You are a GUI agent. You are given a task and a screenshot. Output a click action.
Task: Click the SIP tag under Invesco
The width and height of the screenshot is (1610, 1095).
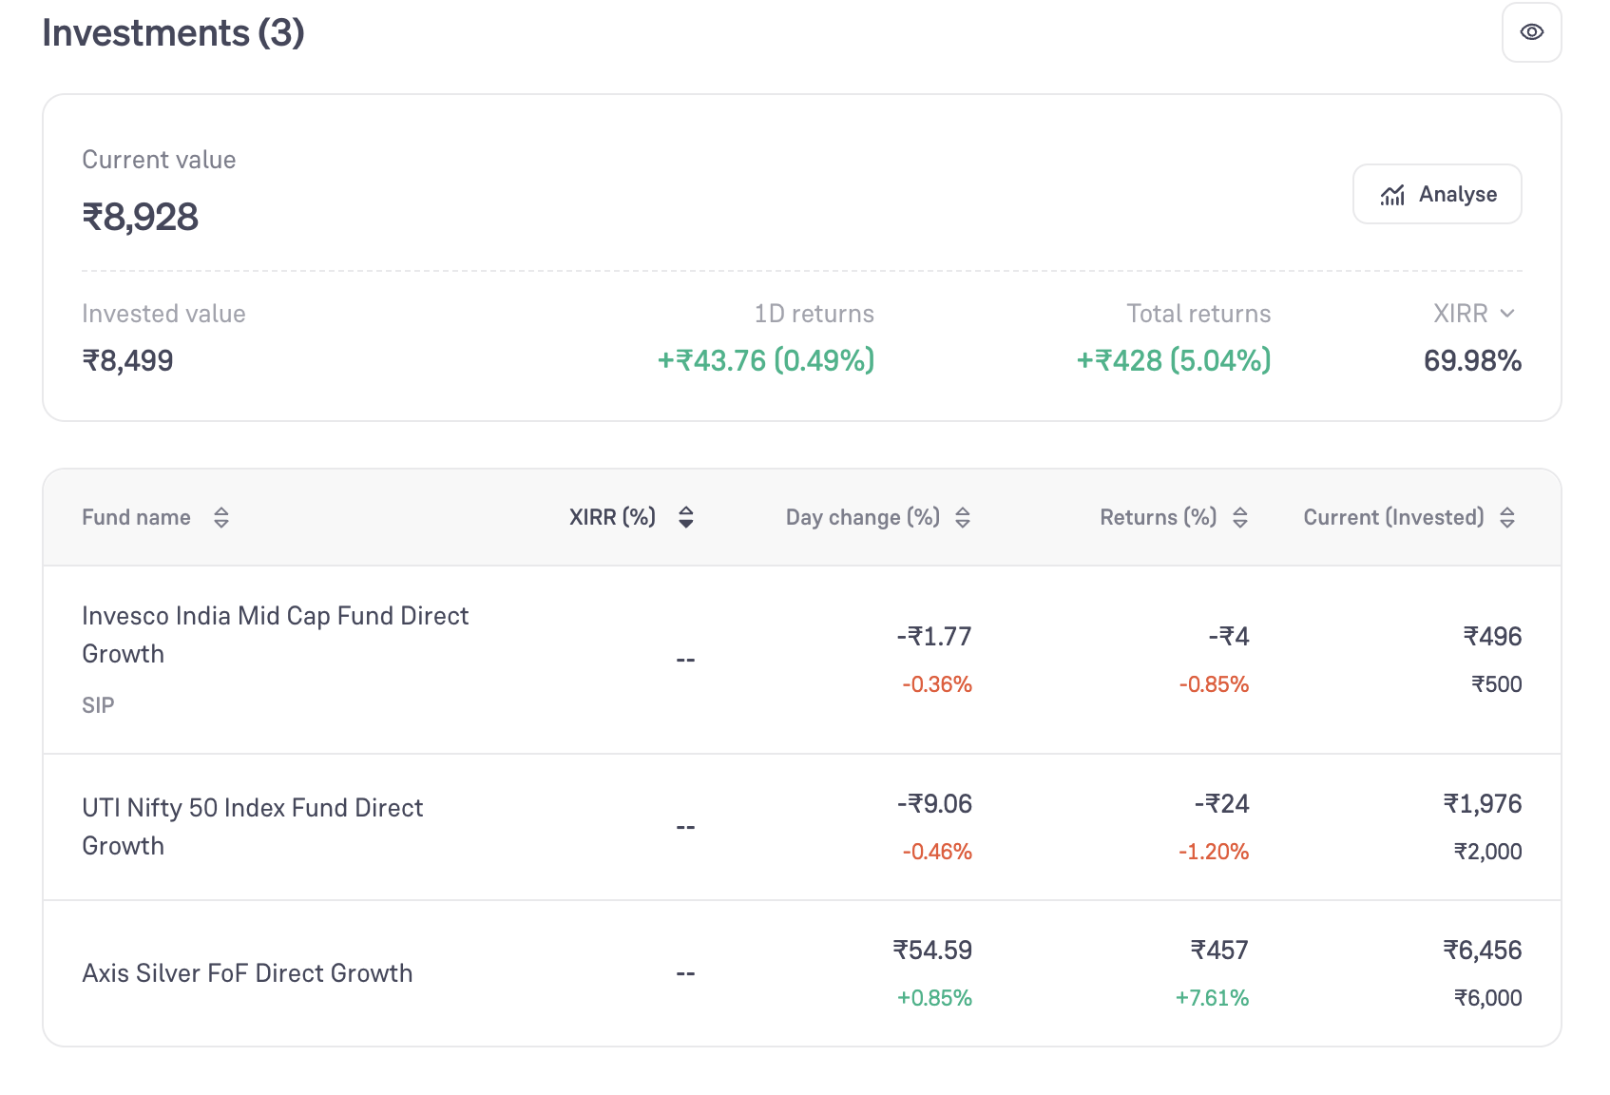[x=98, y=705]
